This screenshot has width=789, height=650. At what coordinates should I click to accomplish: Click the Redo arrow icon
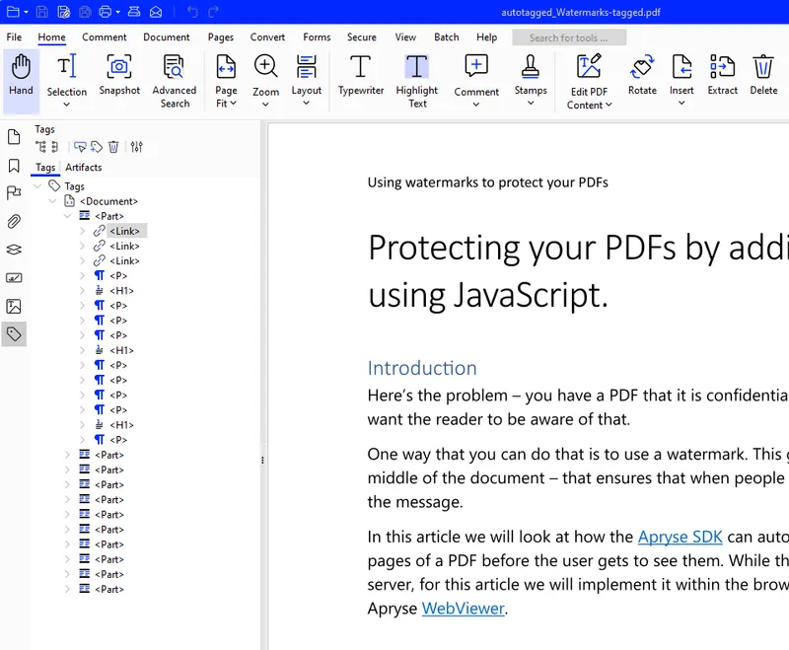coord(213,12)
